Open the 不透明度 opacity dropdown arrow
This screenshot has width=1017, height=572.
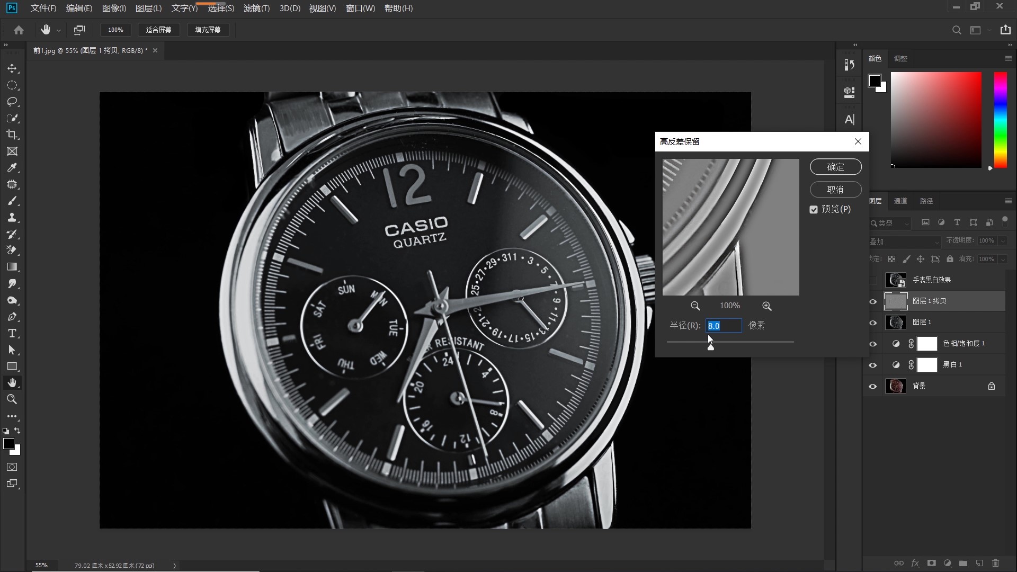[x=1003, y=241]
